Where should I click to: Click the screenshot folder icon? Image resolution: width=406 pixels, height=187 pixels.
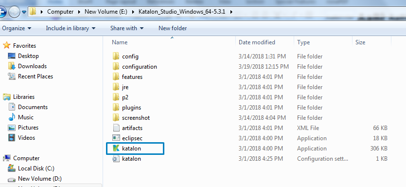tap(116, 118)
